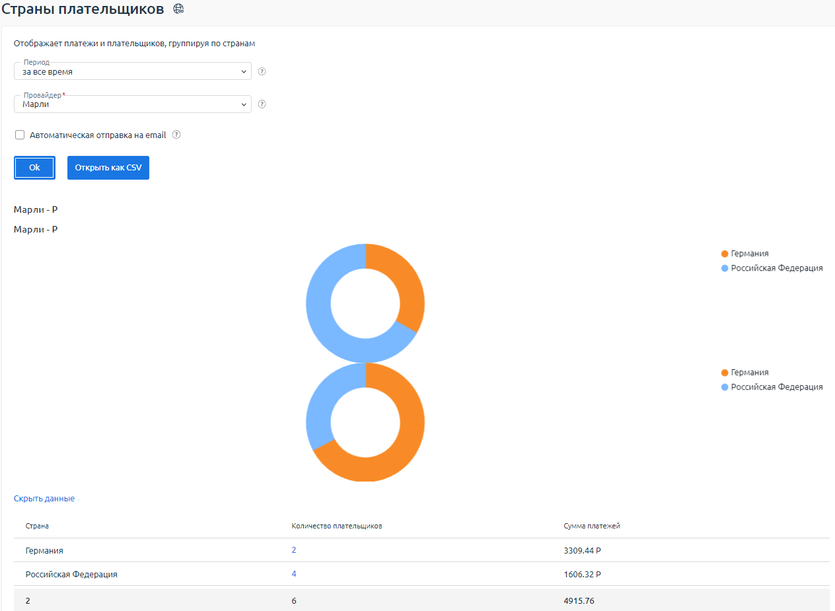Click the Открыть как CSV button

tap(108, 168)
